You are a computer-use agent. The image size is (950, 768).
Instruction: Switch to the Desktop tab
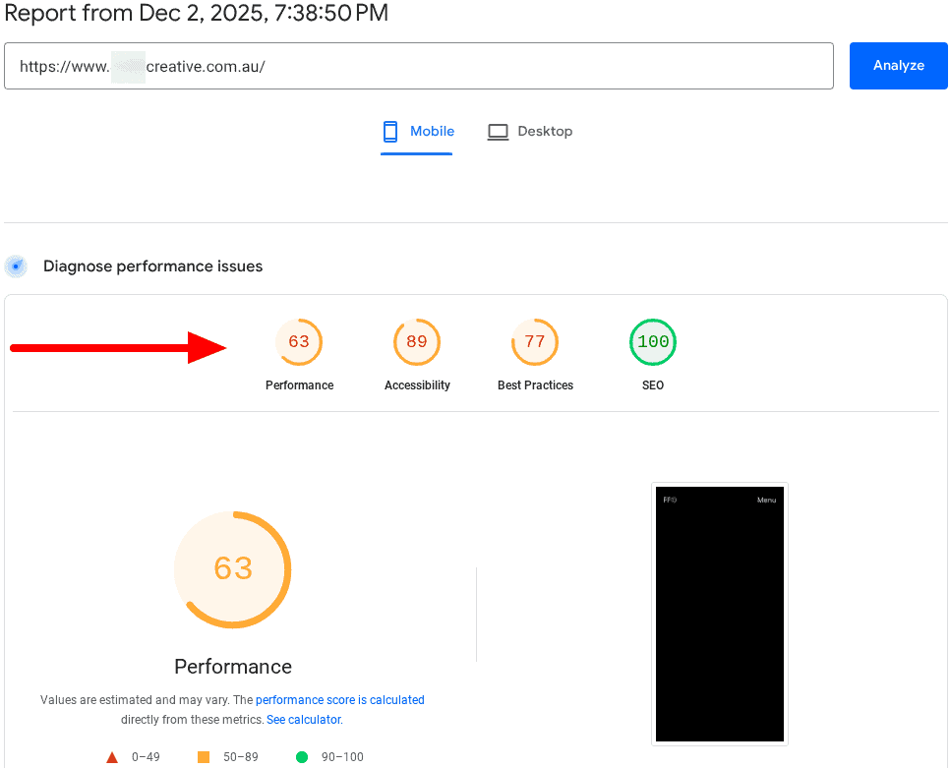tap(530, 132)
